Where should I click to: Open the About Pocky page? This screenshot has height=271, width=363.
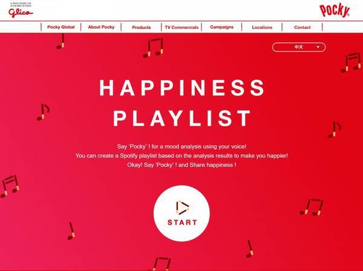[x=101, y=27]
